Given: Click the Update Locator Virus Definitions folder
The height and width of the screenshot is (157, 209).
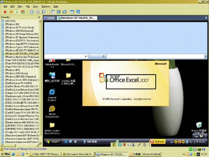Looking at the screenshot, I should (x=52, y=128).
